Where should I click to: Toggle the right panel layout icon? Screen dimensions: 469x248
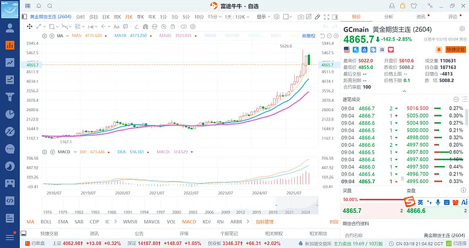coord(335,17)
